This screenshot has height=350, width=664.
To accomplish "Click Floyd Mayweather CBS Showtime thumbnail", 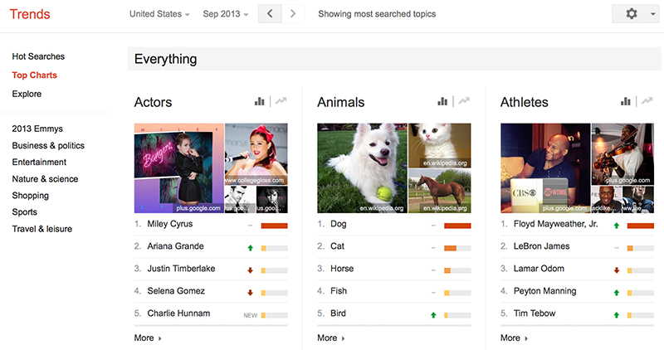I will point(545,168).
